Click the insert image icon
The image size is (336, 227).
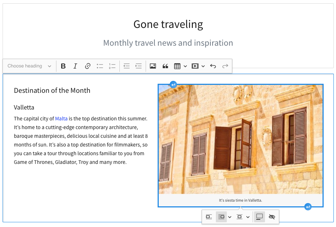point(153,66)
